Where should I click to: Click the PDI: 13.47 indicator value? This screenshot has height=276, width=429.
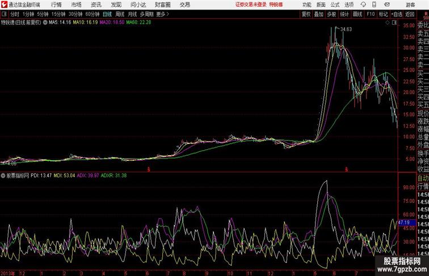(41, 176)
